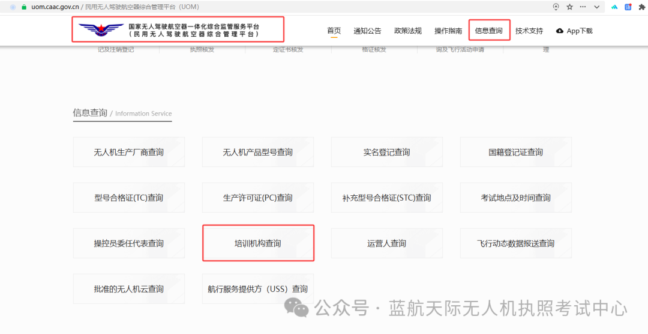Image resolution: width=648 pixels, height=334 pixels.
Task: Open the browser extensions puzzle icon
Action: (642, 7)
